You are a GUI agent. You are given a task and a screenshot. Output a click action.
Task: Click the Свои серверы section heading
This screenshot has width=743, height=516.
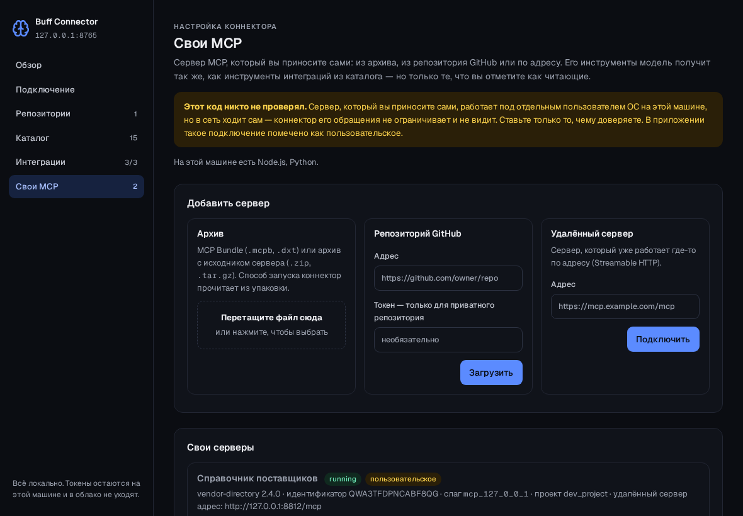[220, 447]
